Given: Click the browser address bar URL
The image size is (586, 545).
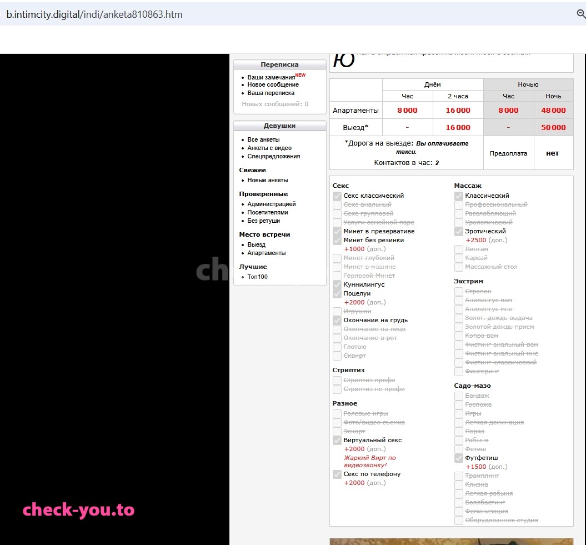Looking at the screenshot, I should tap(94, 14).
